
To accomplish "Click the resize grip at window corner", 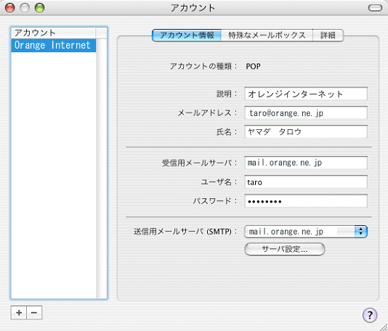I will coord(383,327).
